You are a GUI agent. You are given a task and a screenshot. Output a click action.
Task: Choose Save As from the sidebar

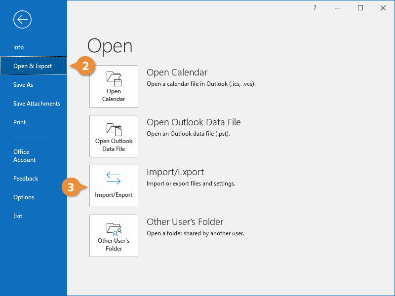tap(23, 85)
